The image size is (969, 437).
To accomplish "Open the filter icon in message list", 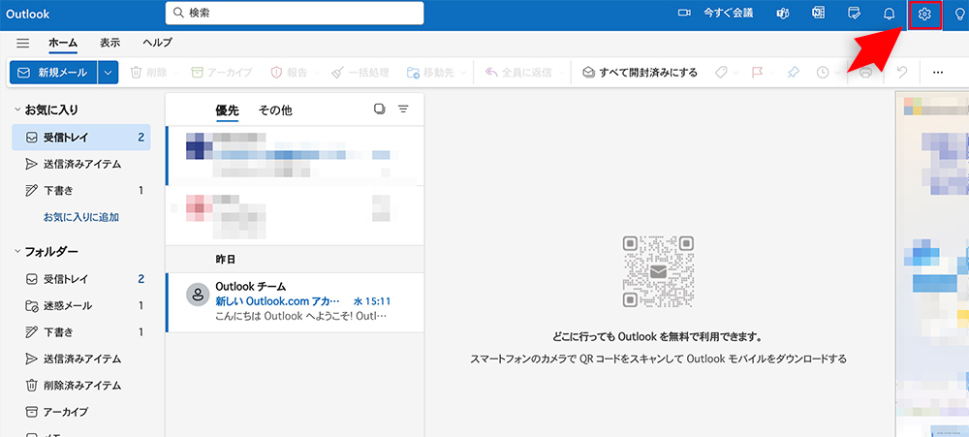I will 403,109.
